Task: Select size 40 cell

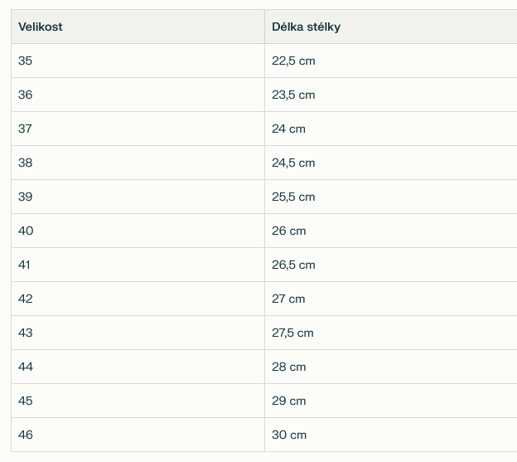Action: point(26,231)
